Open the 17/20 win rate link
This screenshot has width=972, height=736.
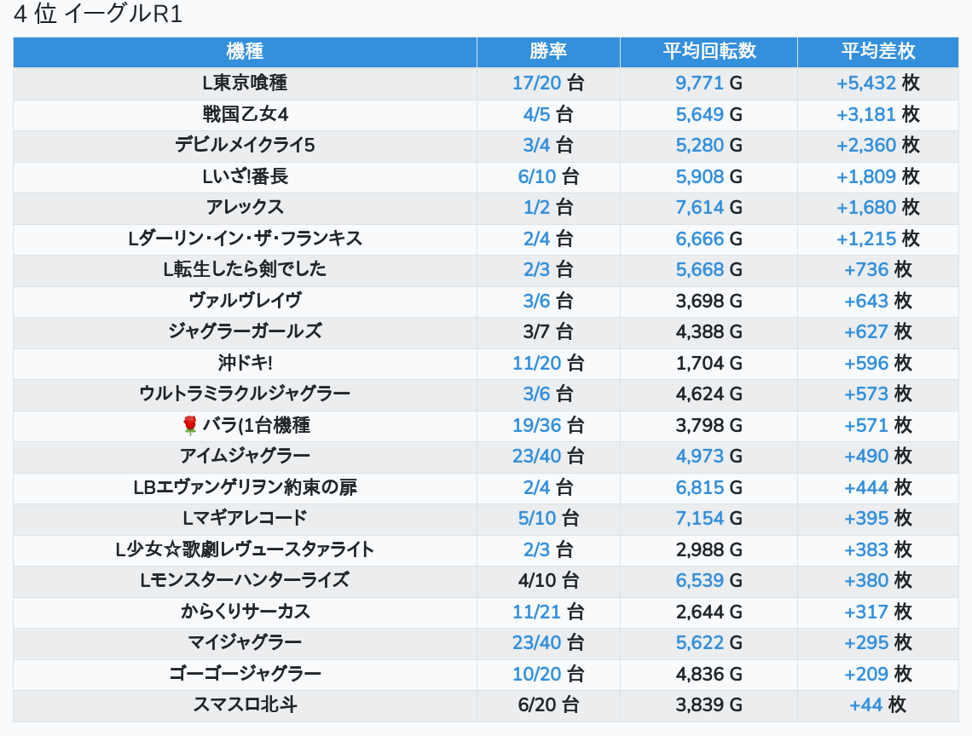pos(537,83)
